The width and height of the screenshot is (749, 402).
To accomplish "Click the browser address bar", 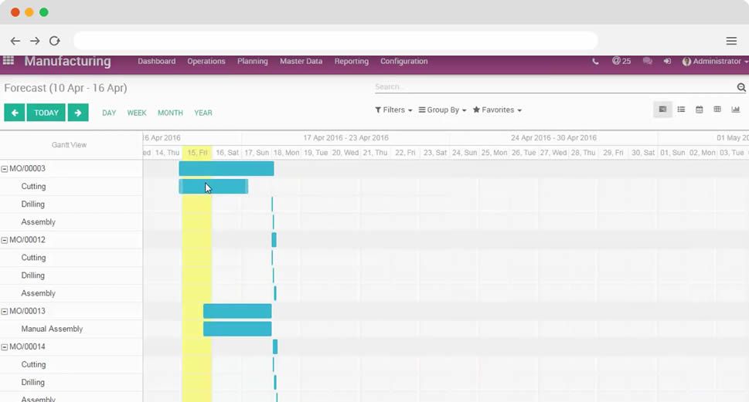I will 335,41.
